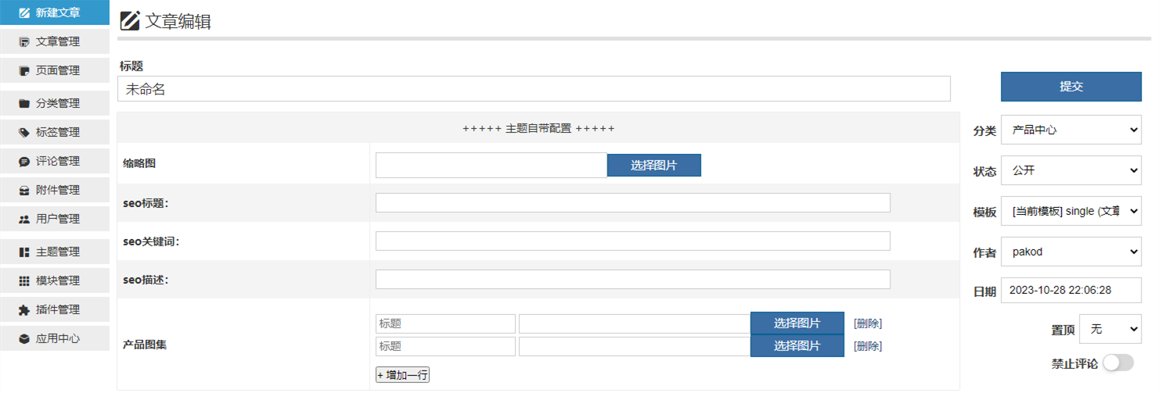
Task: Click 选择图片 button for thumbnail (缩略图)
Action: [653, 165]
